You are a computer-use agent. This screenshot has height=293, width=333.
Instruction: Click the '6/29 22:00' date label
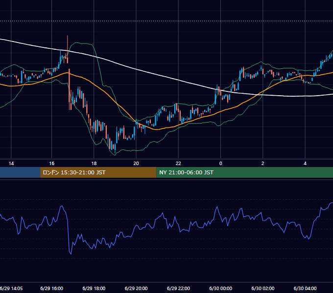[178, 288]
